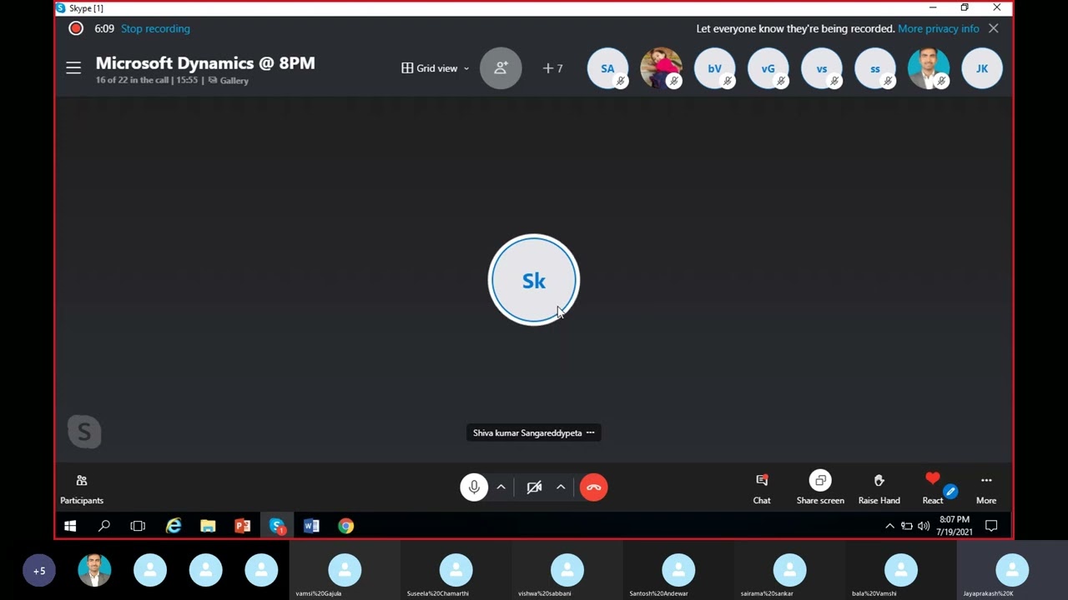Click the Sk avatar in the call center
1068x600 pixels.
tap(534, 280)
